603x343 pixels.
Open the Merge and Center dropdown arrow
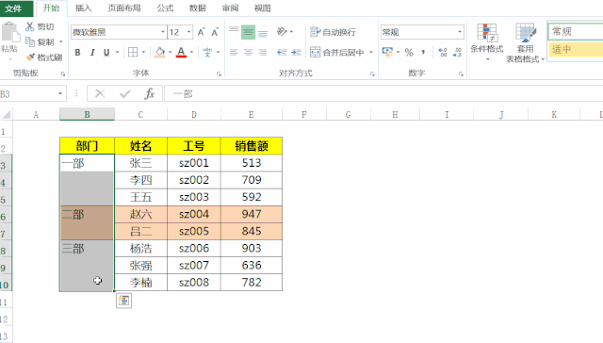tap(371, 52)
